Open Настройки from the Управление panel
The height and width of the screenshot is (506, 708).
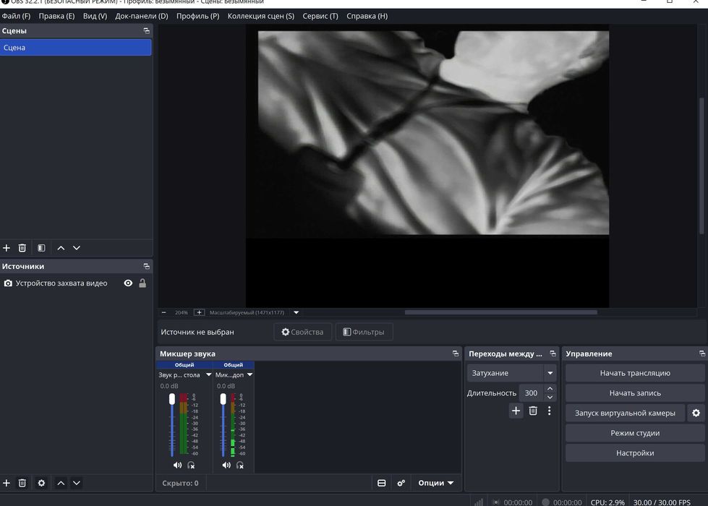tap(635, 453)
